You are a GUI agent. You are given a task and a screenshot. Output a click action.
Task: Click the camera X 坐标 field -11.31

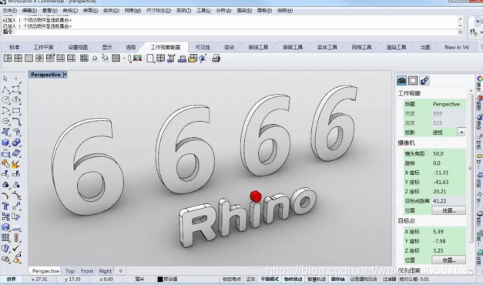448,173
